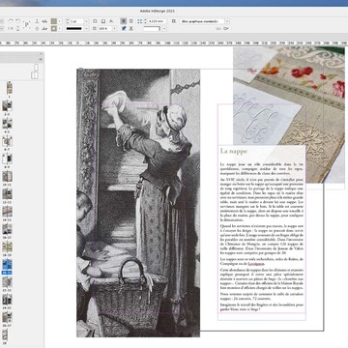
Task: Select spread 22-23 thumbnail
Action: [x=7, y=281]
